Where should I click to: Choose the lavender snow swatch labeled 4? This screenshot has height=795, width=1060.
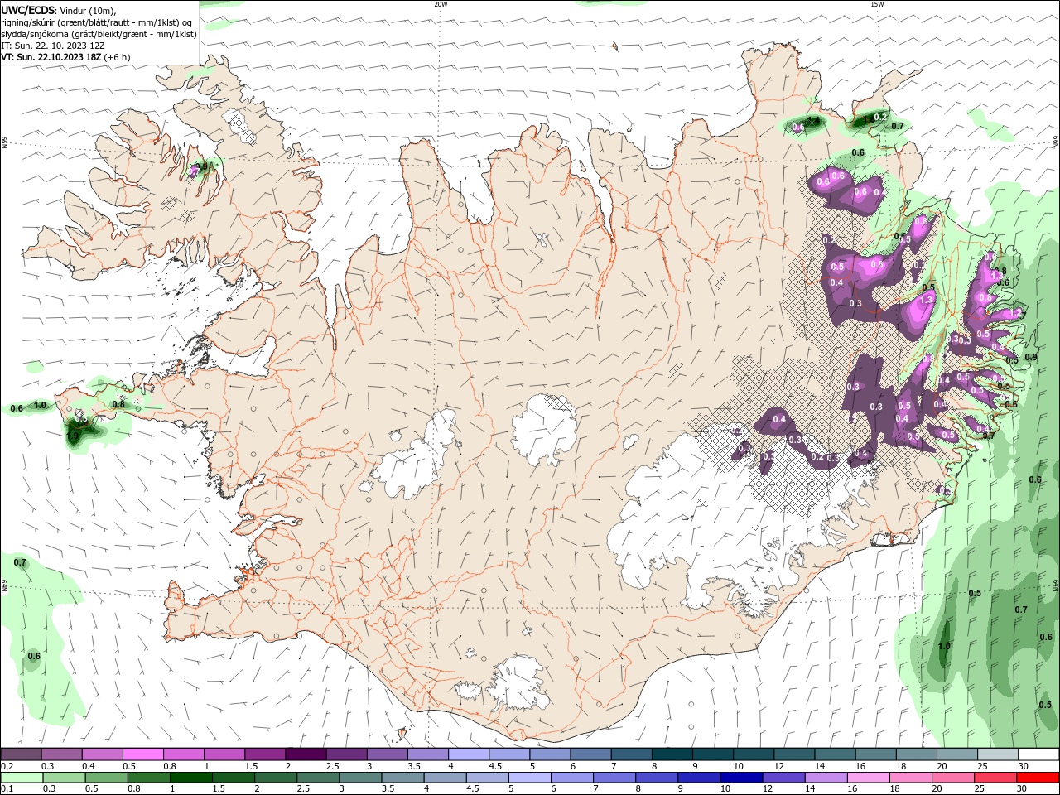(x=469, y=754)
